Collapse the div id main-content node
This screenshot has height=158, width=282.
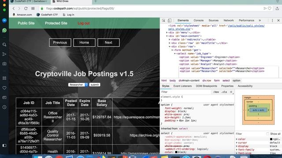(167, 36)
